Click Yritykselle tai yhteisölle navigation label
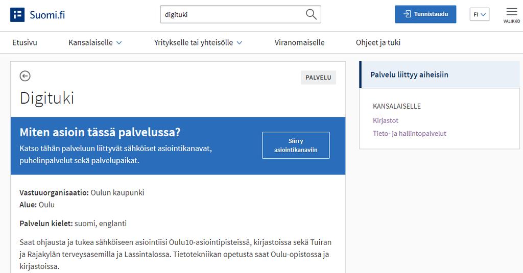 click(x=194, y=43)
